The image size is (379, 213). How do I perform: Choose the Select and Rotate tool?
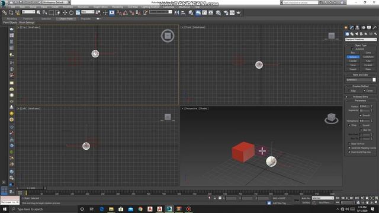pos(71,12)
